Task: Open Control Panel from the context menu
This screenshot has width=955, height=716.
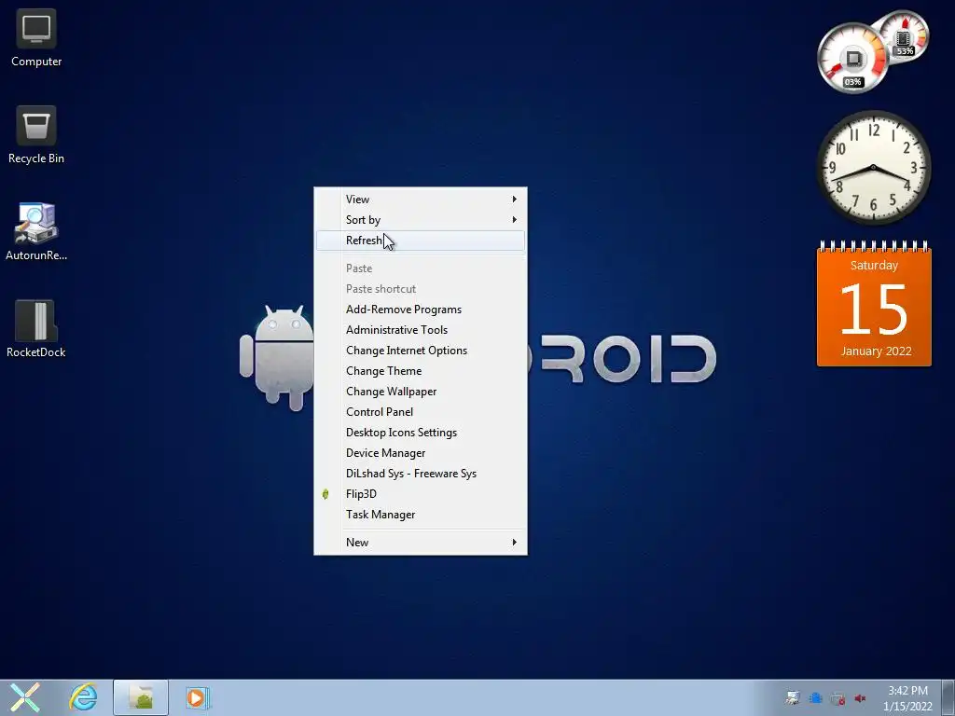Action: 421,412
